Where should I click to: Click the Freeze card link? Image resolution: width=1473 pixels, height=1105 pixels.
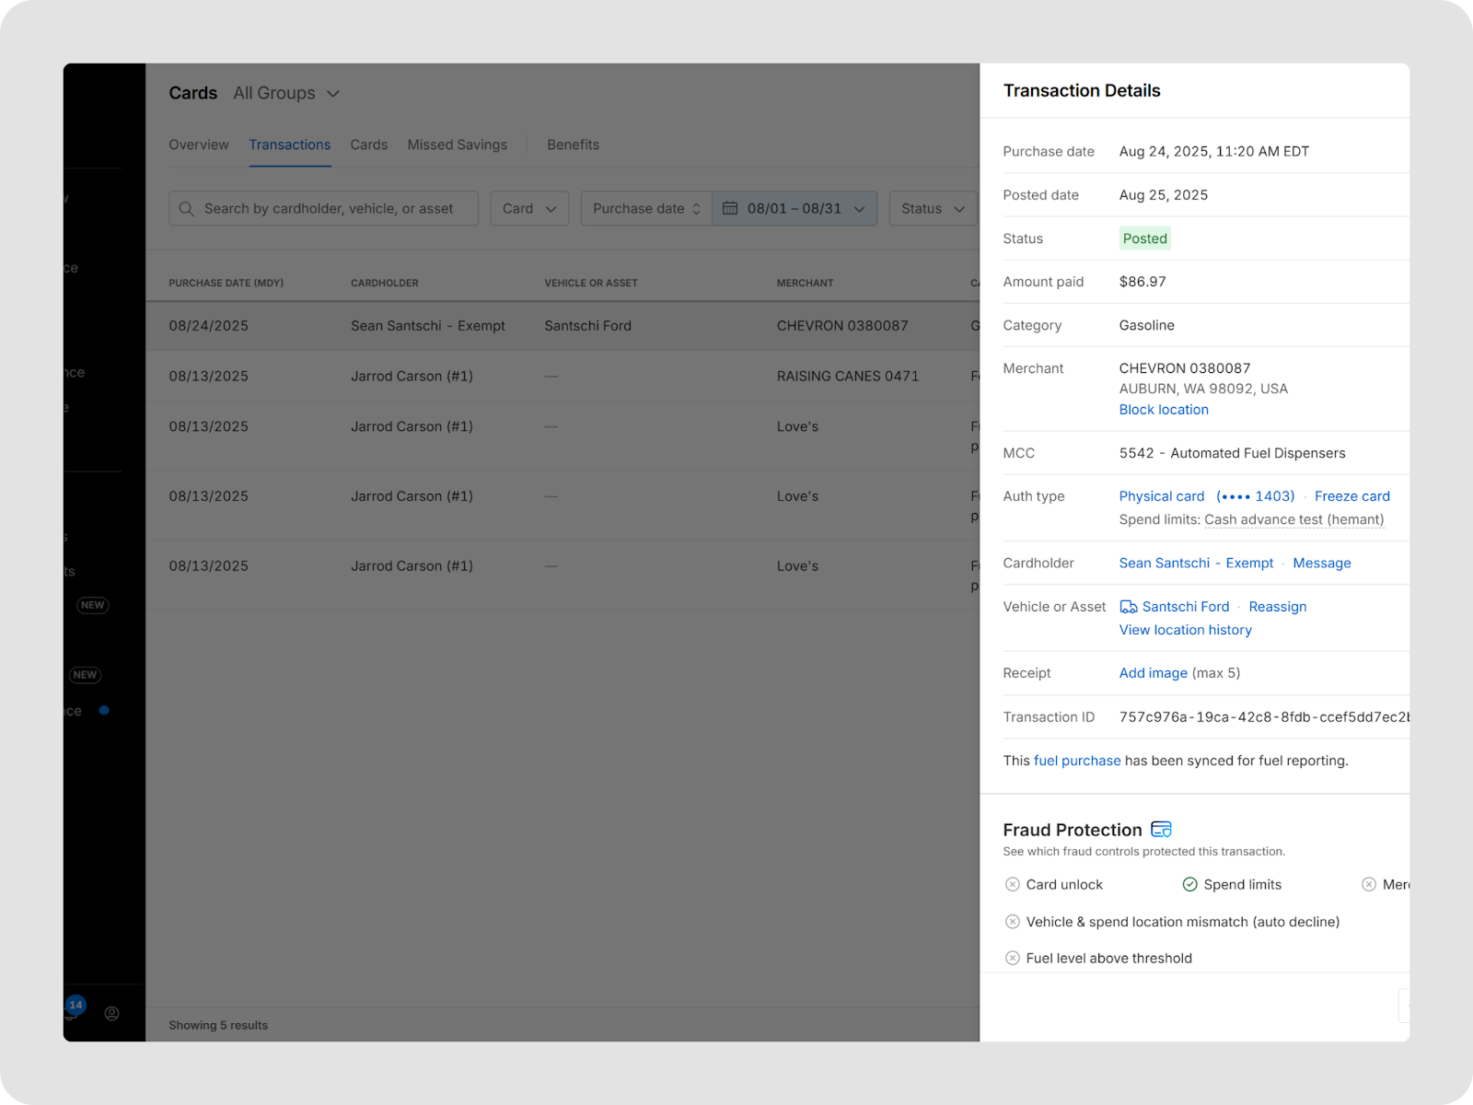click(1351, 496)
